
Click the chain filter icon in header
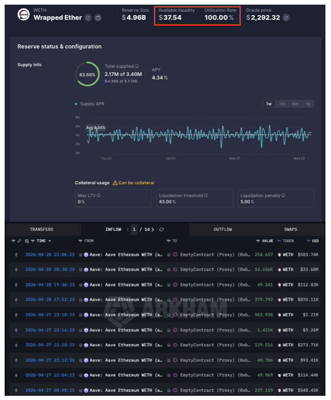tap(13, 241)
